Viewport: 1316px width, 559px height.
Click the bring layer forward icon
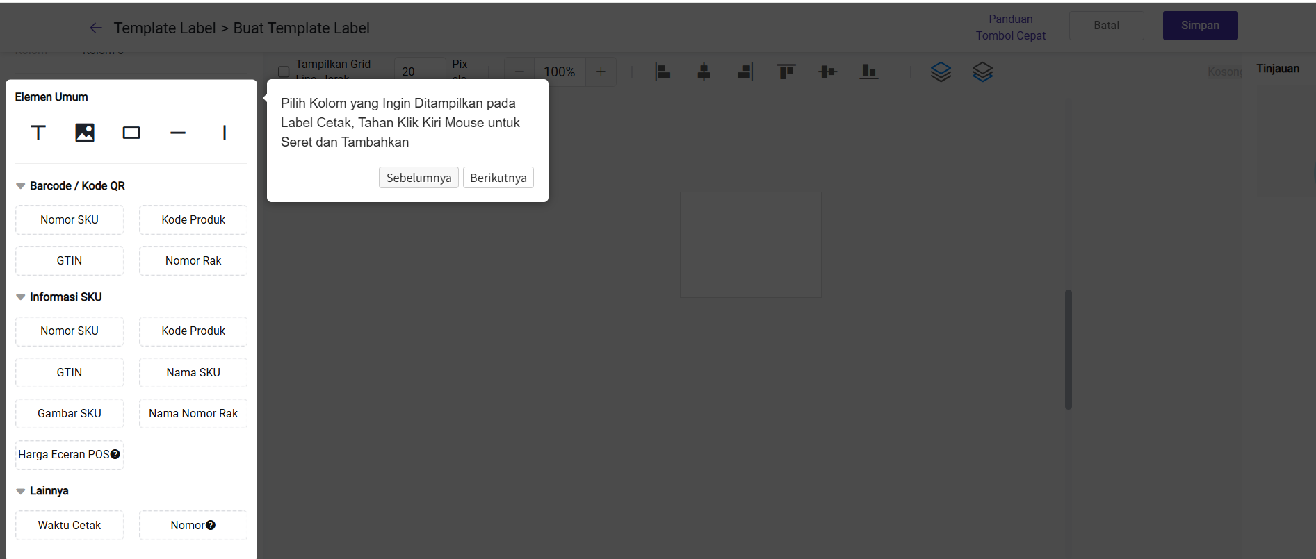point(941,72)
